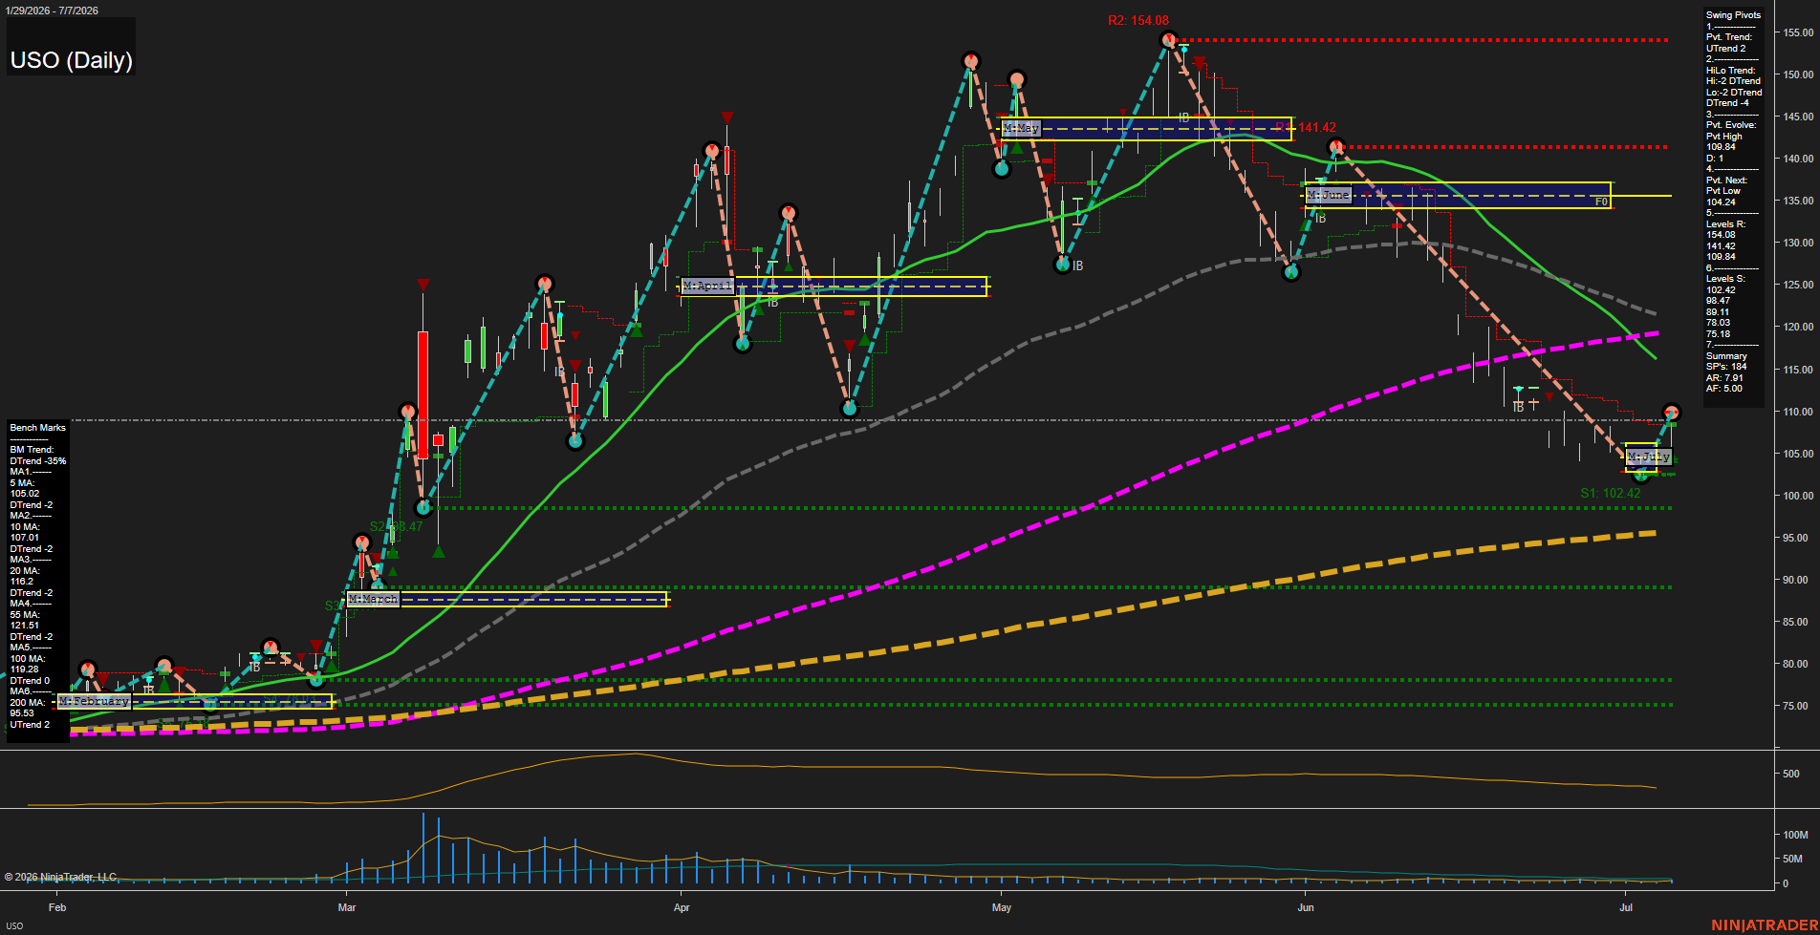This screenshot has height=935, width=1820.
Task: Select the swing pivot high marker at 141.42
Action: 1336,147
